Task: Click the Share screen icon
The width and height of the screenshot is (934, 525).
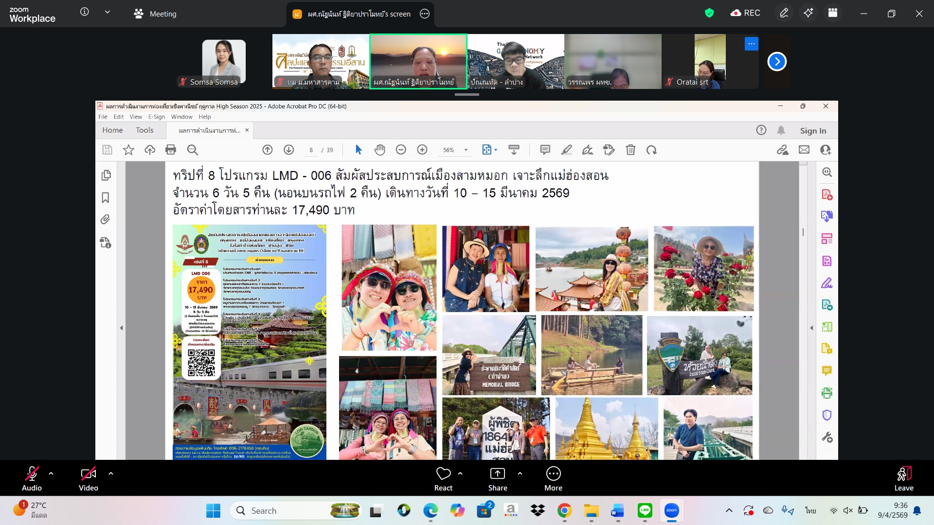Action: [x=497, y=473]
